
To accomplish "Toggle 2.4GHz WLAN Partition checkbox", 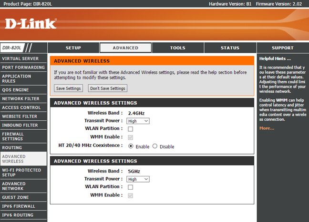I will point(131,129).
